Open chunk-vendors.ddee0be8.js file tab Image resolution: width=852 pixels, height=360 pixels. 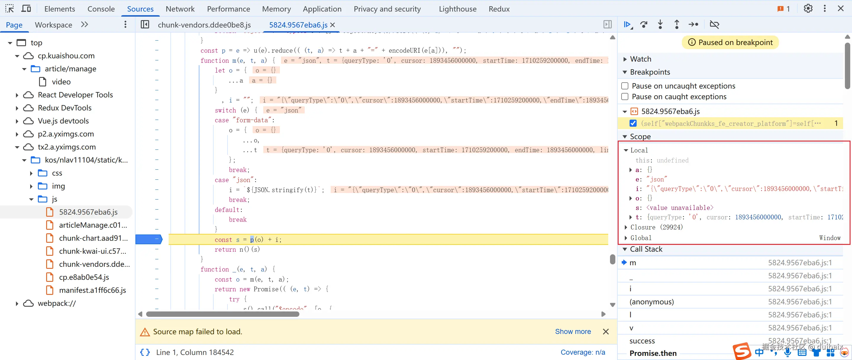pyautogui.click(x=204, y=25)
